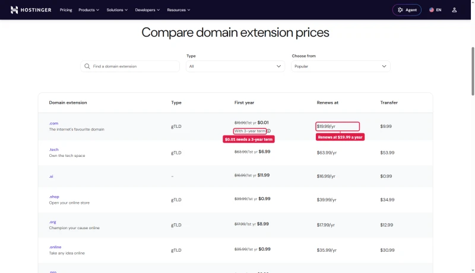Open the .shop domain link
Viewport: 475px width, 273px height.
pyautogui.click(x=54, y=197)
